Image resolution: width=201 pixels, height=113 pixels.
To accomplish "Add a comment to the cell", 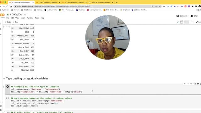I will pyautogui.click(x=195, y=84).
